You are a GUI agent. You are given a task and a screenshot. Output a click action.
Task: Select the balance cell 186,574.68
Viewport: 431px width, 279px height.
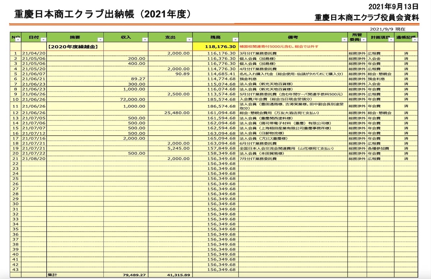click(215, 106)
